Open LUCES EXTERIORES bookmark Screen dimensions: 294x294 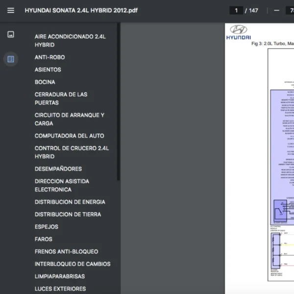(60, 289)
